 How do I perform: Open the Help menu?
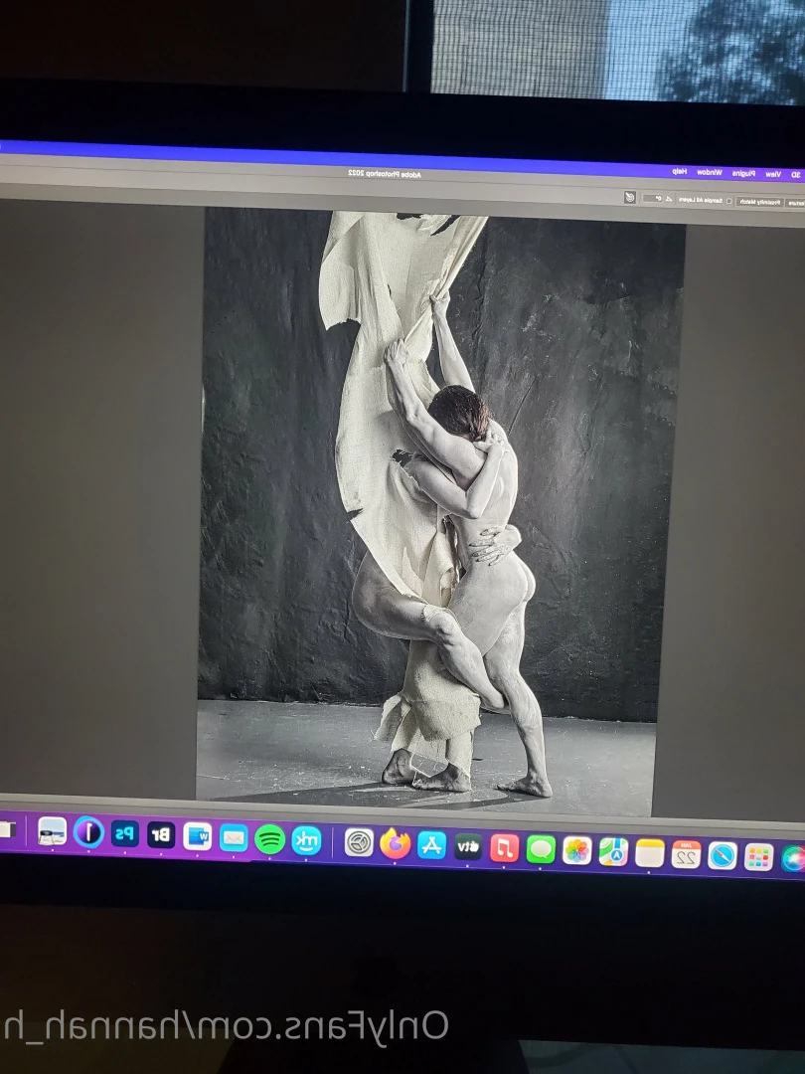tap(680, 171)
